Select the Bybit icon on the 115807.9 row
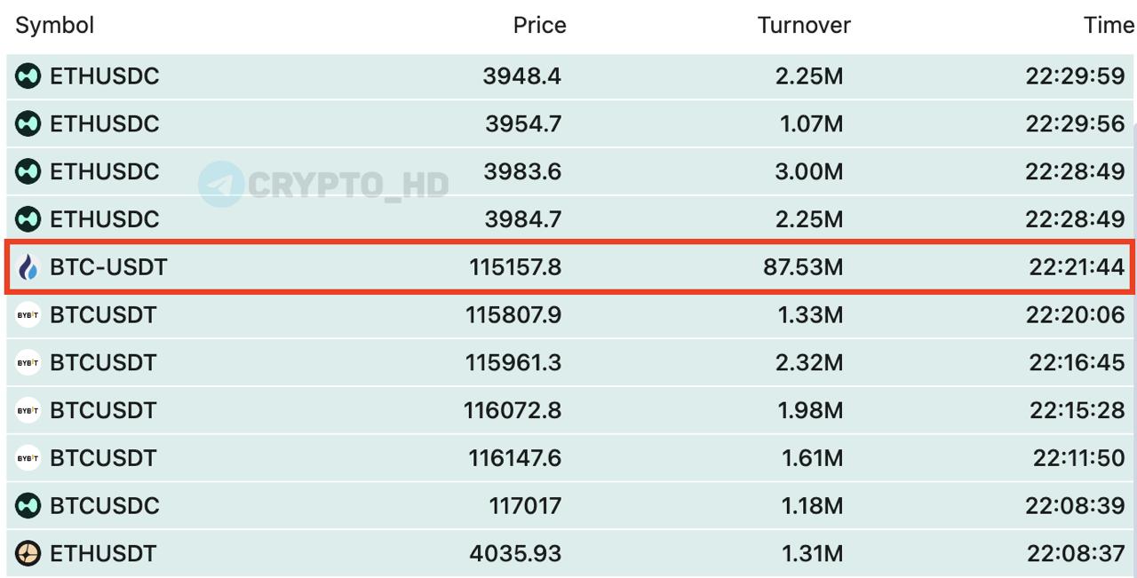Viewport: 1137px width, 578px height. (x=28, y=315)
